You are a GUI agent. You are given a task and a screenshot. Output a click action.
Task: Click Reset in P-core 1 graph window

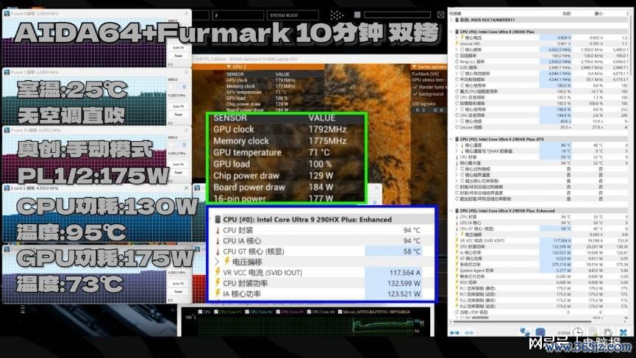point(179,115)
